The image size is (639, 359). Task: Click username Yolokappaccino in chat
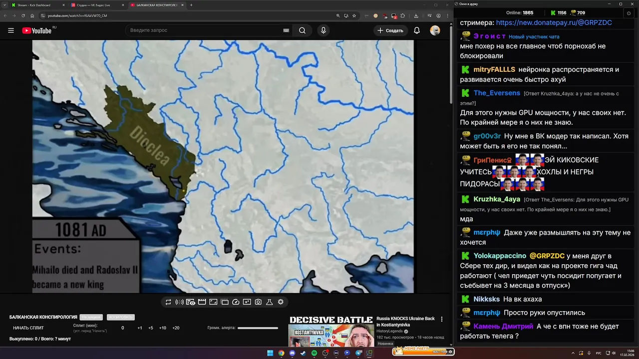[x=500, y=256]
